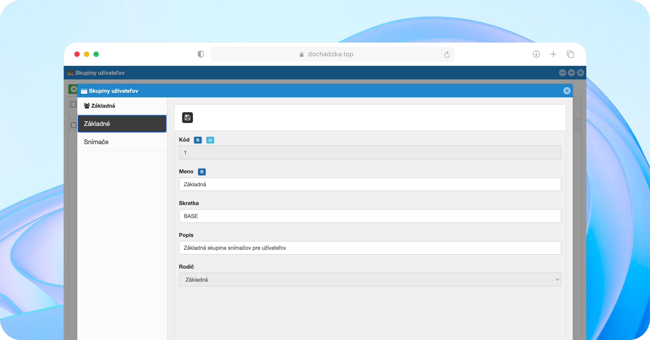650x340 pixels.
Task: Click the Kód field with value 1
Action: 370,152
